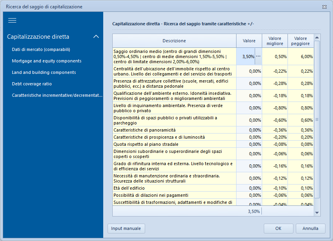Screen dimensions: 333x241
Task: Select Quota rispetto al piano stradale
Action: click(174, 144)
